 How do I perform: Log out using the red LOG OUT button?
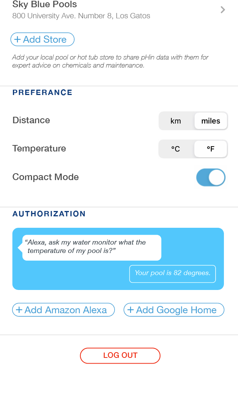pos(120,355)
